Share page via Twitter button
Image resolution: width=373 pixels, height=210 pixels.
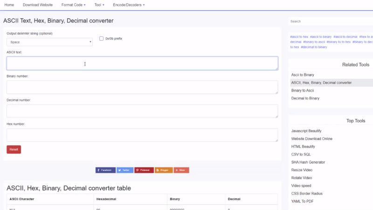pyautogui.click(x=125, y=170)
